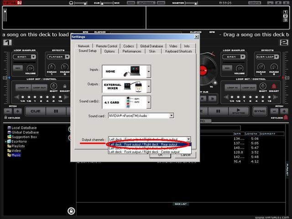Image resolution: width=292 pixels, height=219 pixels.
Task: Open the Keyboard Shortcuts tab
Action: coord(178,52)
